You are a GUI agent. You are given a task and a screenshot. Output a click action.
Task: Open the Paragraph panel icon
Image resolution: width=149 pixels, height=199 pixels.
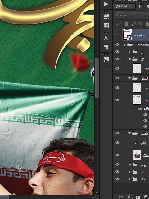click(x=106, y=47)
